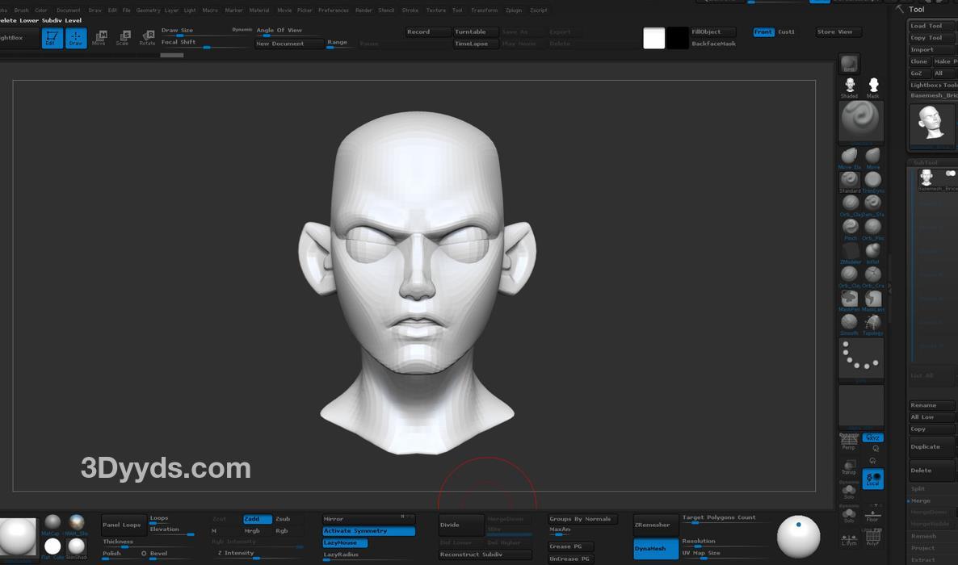958x565 pixels.
Task: Choose the Pinch brush icon
Action: coord(849,227)
